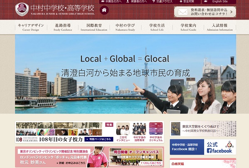Viewport: 249px width, 168px height.
Task: Open 進路指導 Study Guidance menu
Action: point(63,27)
